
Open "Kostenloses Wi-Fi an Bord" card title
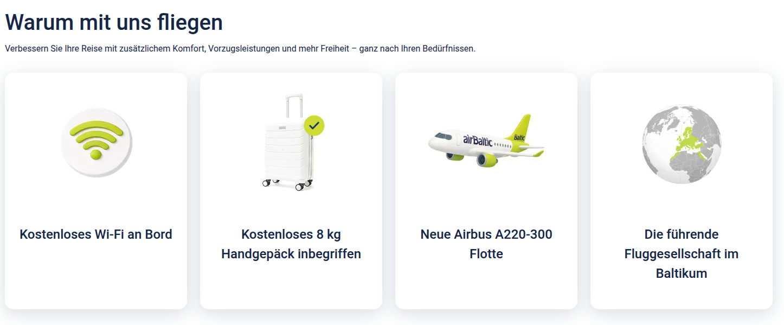click(x=96, y=234)
